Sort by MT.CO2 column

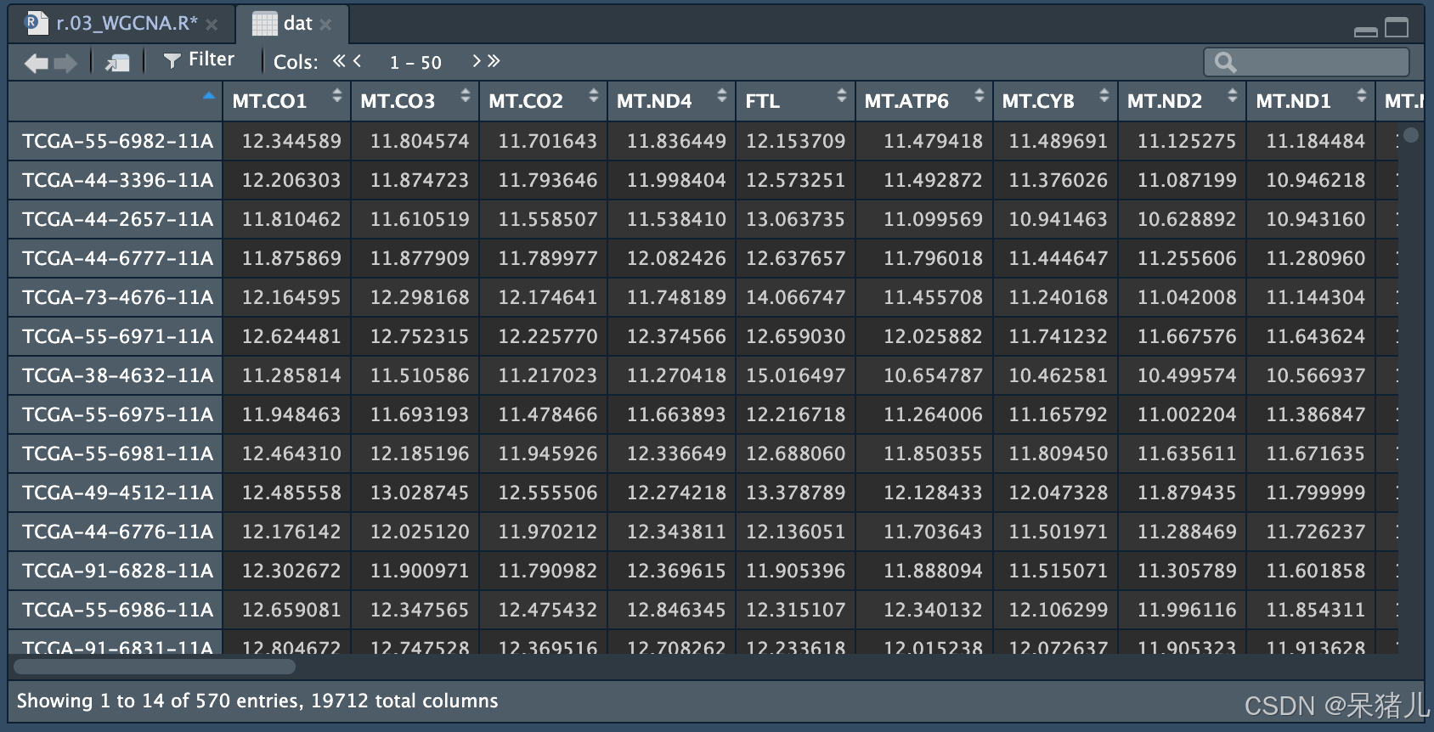point(543,101)
